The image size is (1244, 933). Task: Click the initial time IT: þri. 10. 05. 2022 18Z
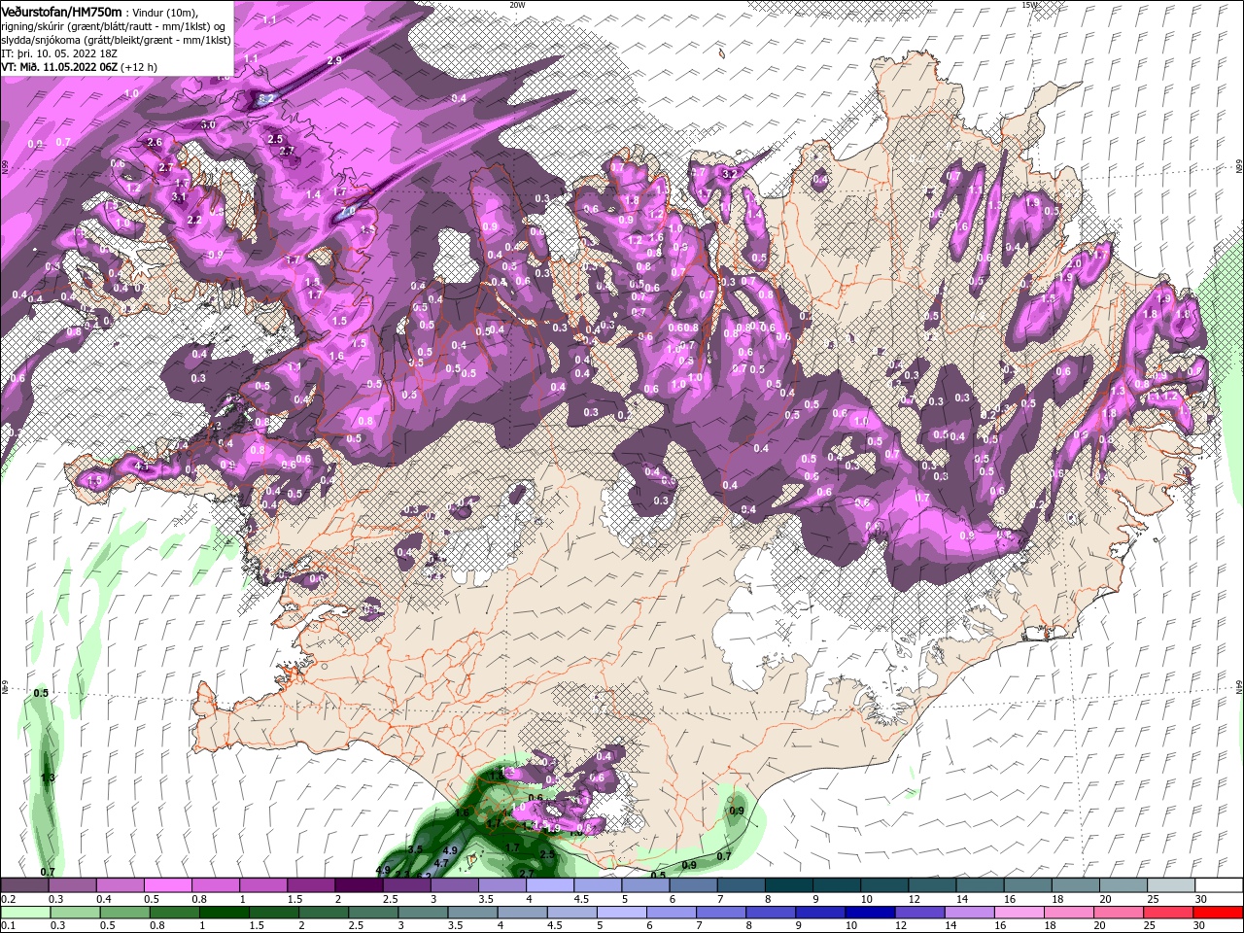click(x=59, y=53)
